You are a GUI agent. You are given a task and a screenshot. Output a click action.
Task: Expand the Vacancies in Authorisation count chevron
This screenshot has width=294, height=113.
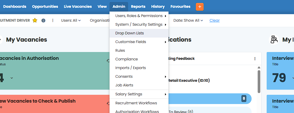(12, 78)
